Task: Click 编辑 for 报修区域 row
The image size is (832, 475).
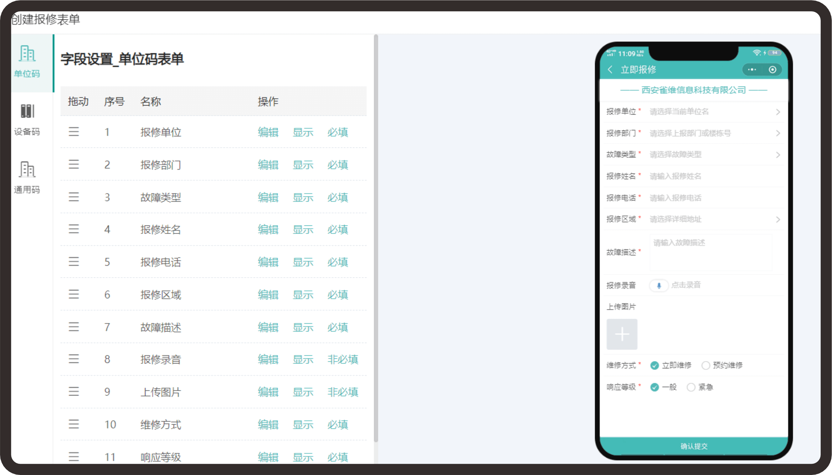Action: click(268, 295)
